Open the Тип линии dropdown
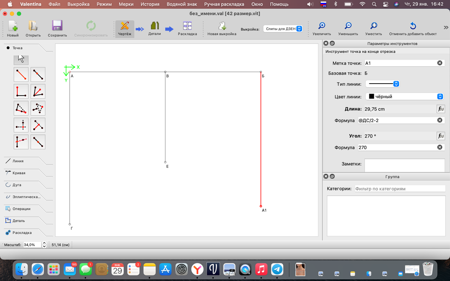The image size is (450, 281). coord(382,84)
